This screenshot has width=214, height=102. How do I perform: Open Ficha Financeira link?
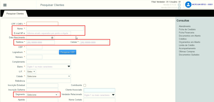[x=186, y=32]
